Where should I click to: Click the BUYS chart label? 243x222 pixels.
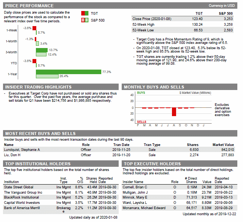pyautogui.click(x=141, y=93)
